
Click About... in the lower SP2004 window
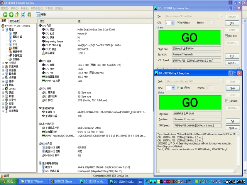[232, 128]
